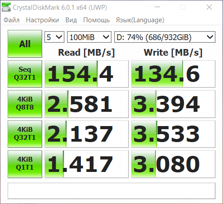223x204 pixels.
Task: Expand the drive selection dropdown showing D: 74%
Action: (x=165, y=37)
